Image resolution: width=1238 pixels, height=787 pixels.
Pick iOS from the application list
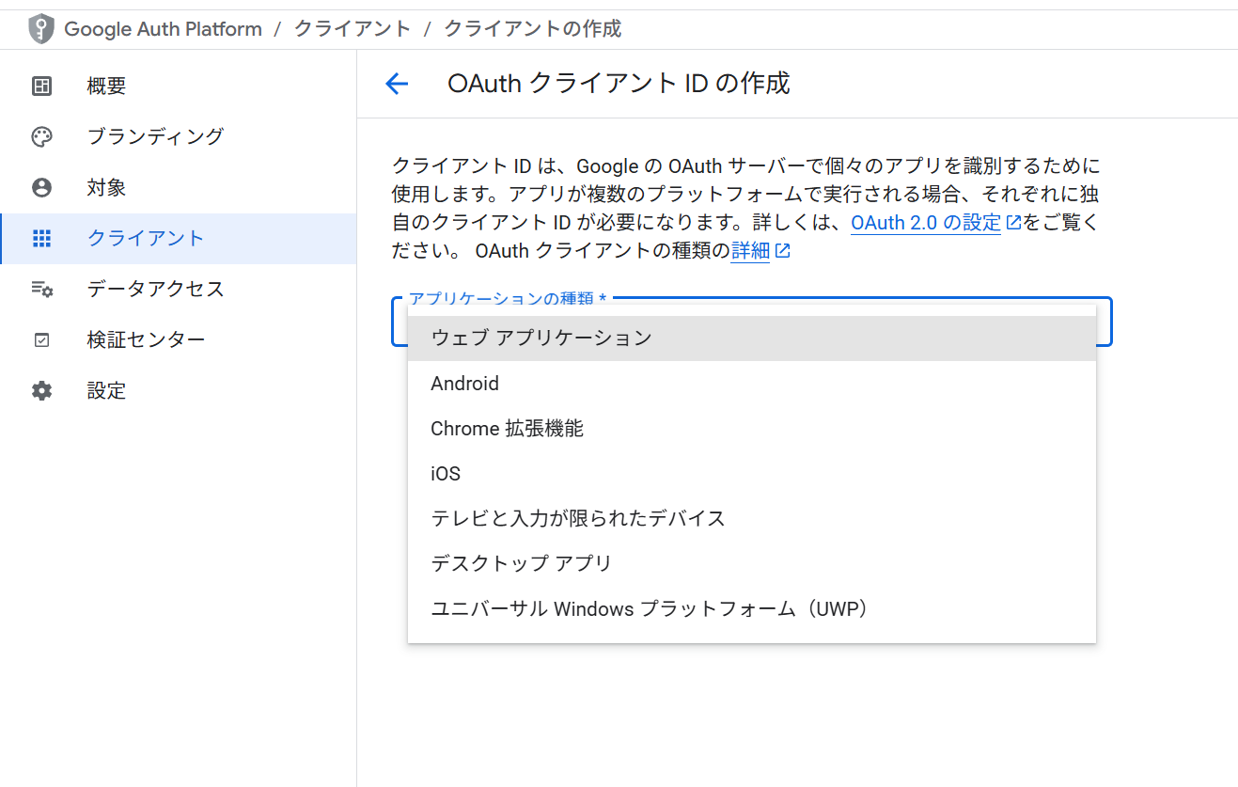pyautogui.click(x=446, y=474)
